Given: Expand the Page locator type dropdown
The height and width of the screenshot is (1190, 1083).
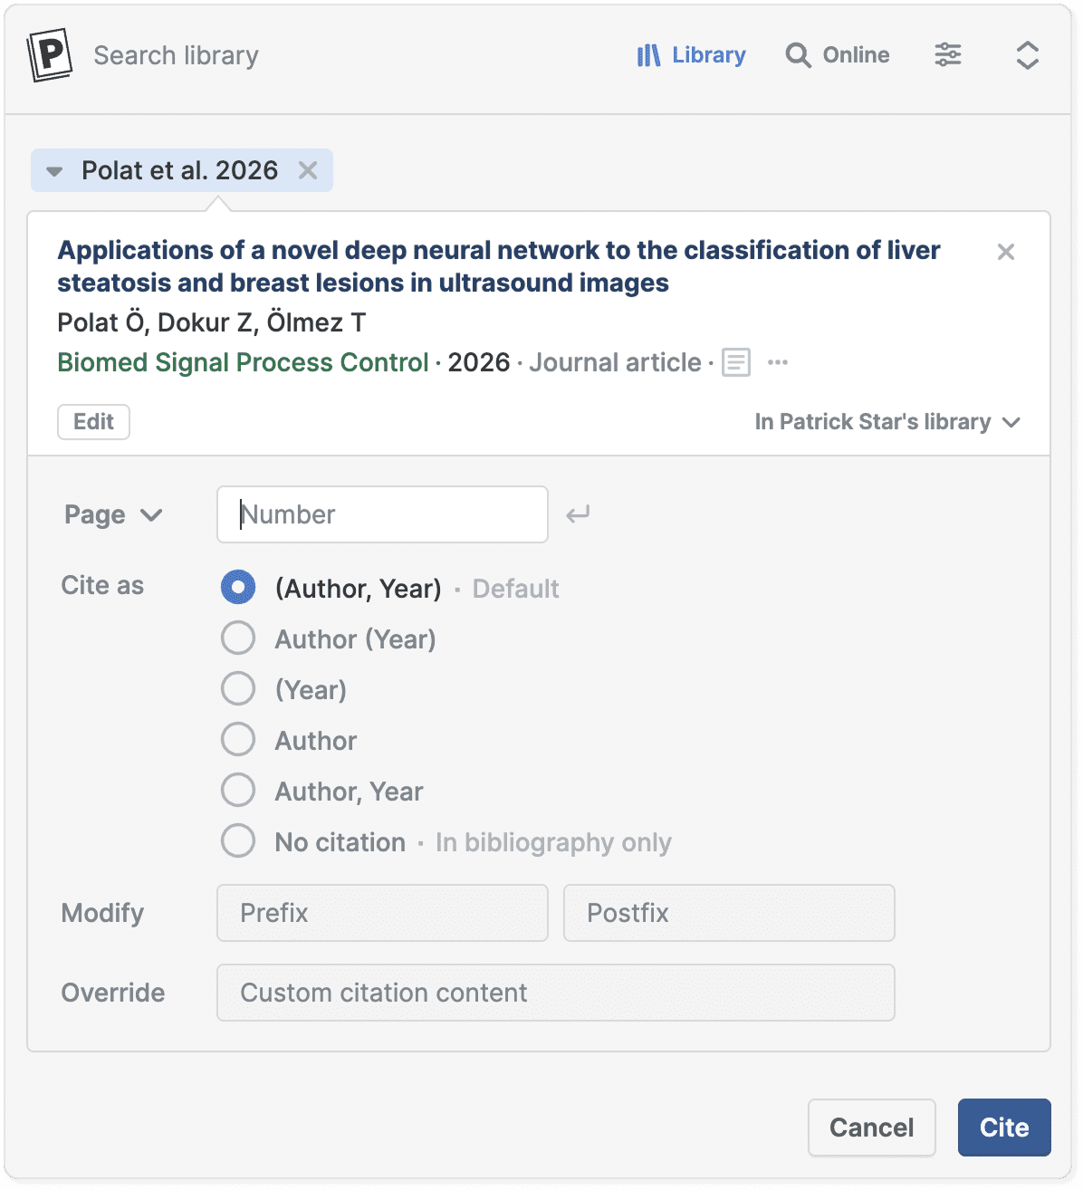Looking at the screenshot, I should coord(113,514).
